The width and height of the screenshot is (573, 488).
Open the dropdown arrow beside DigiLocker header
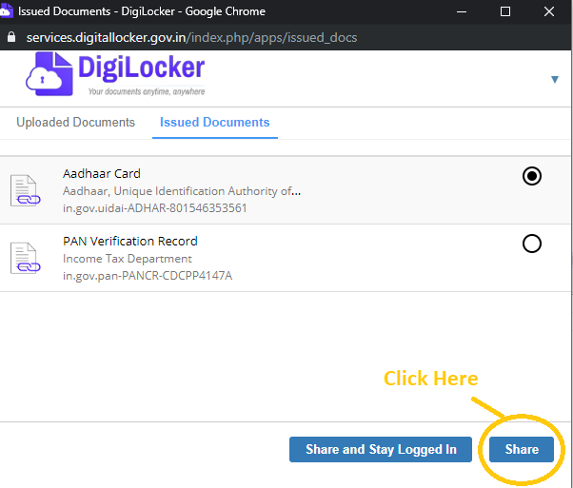click(x=555, y=79)
